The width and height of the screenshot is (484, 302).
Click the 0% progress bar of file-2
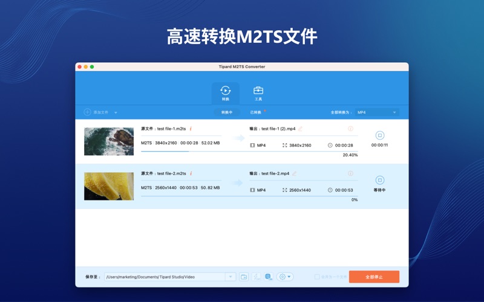(x=249, y=196)
